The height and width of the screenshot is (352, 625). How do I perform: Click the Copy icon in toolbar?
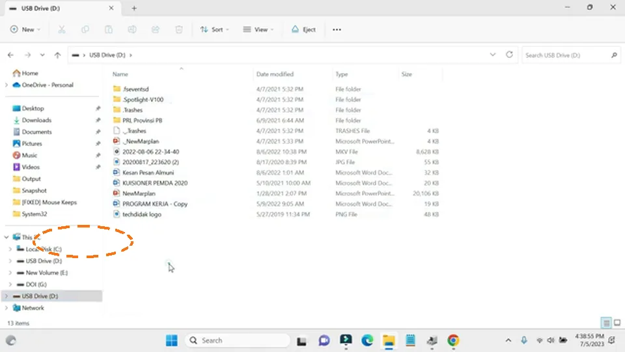[85, 29]
